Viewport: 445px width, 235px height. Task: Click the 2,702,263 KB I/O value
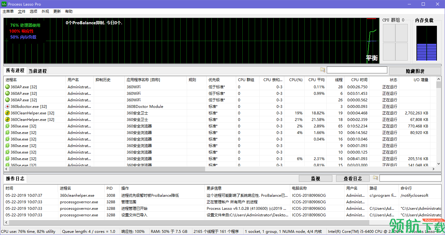[416, 113]
